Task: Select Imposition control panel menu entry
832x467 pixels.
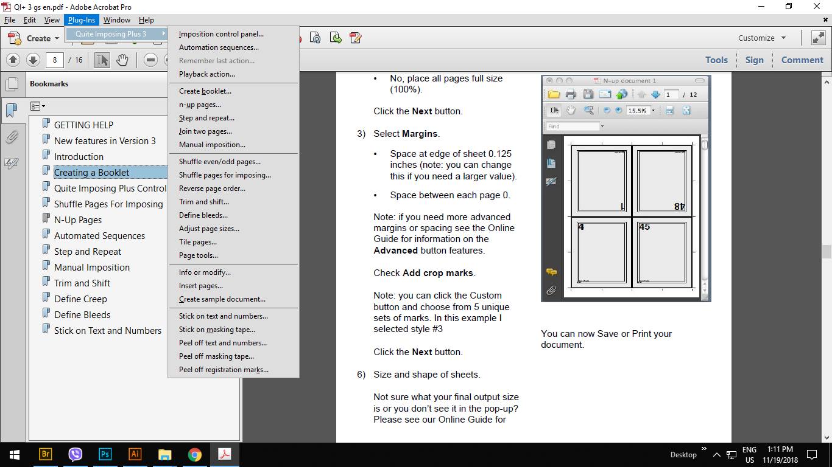Action: (221, 34)
